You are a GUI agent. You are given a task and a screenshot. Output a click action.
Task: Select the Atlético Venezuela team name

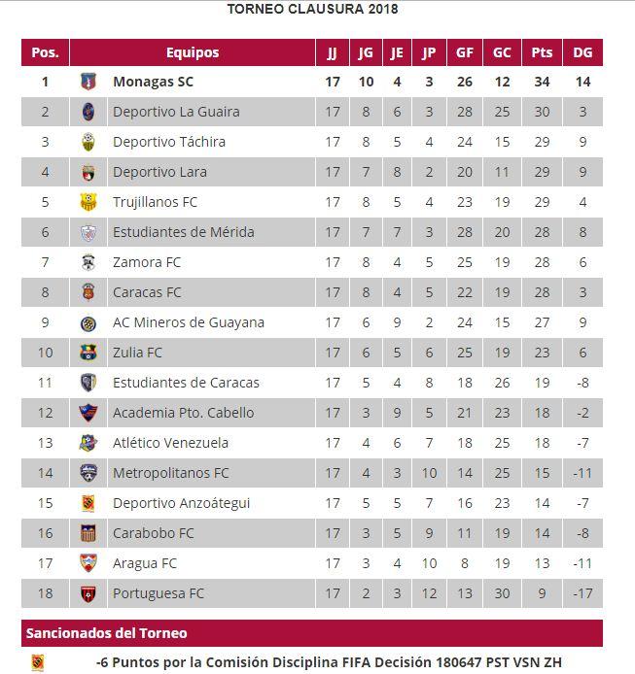coord(170,443)
